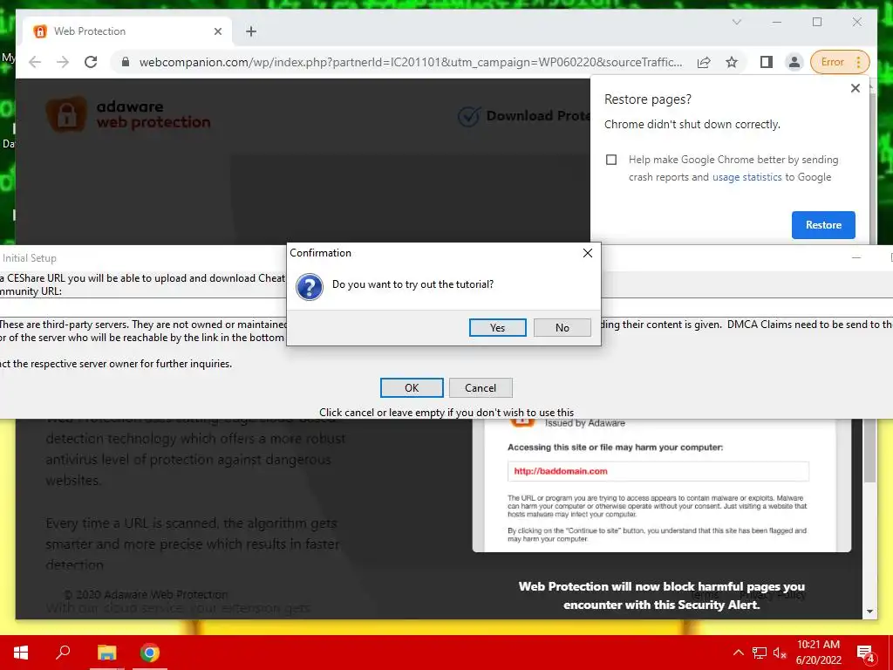Open a new Chrome tab
Viewport: 893px width, 670px height.
250,31
